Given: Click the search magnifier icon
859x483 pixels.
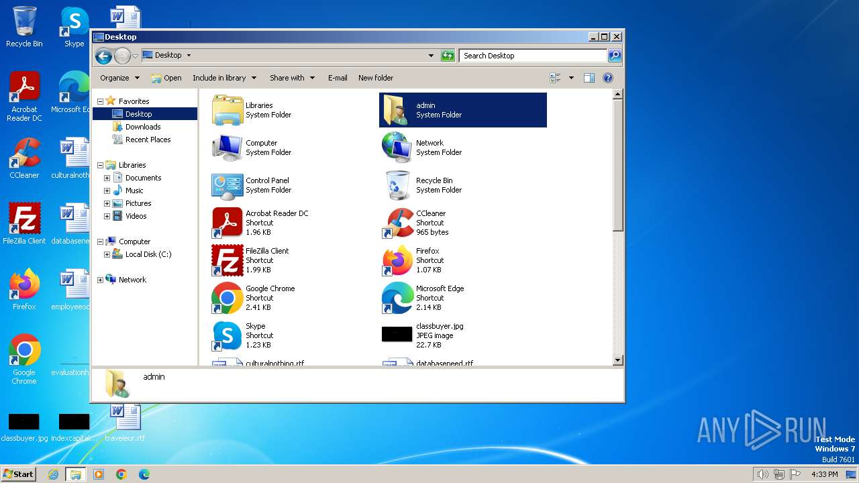Looking at the screenshot, I should (614, 56).
